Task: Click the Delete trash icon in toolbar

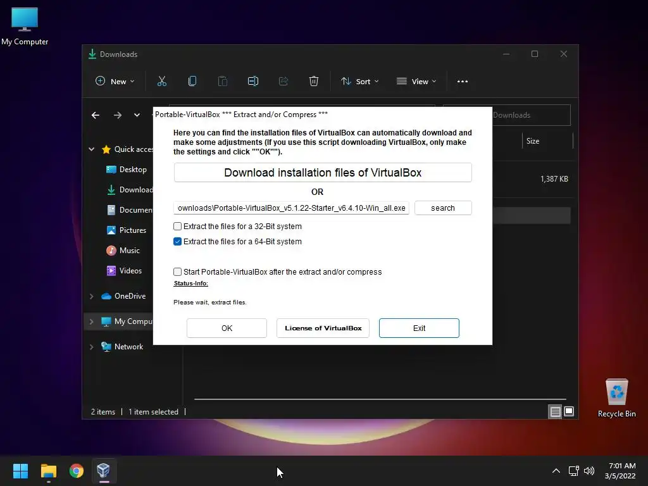Action: pos(314,82)
